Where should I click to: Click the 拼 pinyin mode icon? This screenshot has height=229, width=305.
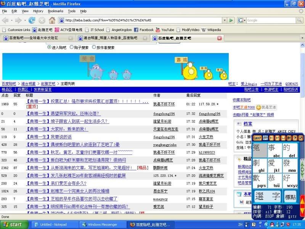pyautogui.click(x=265, y=138)
